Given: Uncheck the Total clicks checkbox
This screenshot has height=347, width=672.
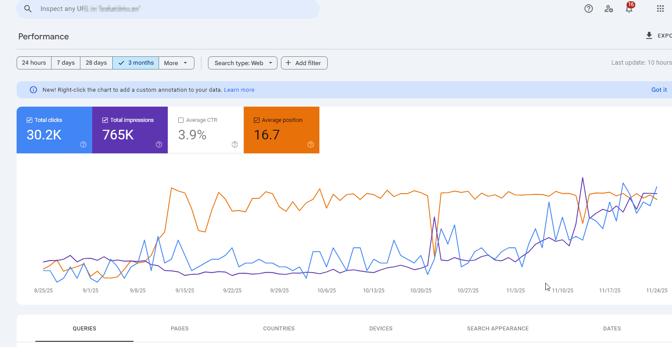Looking at the screenshot, I should (x=30, y=120).
